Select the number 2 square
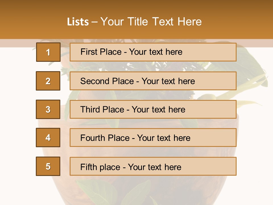 coord(48,81)
